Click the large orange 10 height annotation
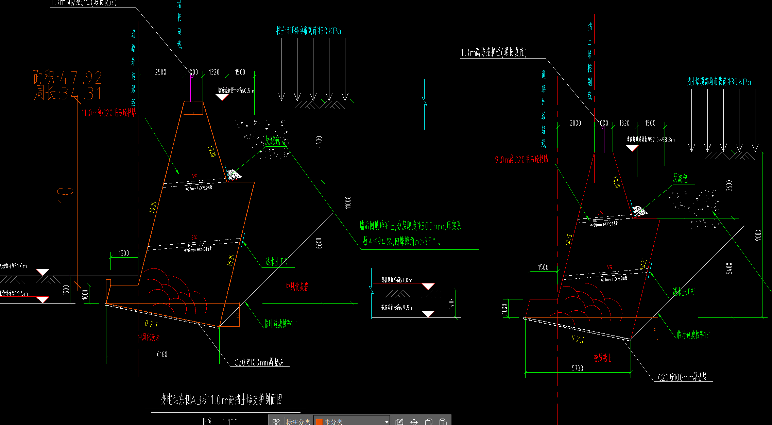 (x=66, y=195)
